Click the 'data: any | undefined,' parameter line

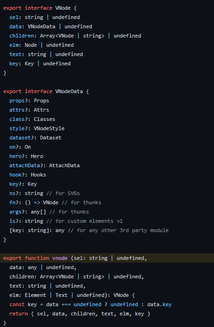tap(43, 267)
